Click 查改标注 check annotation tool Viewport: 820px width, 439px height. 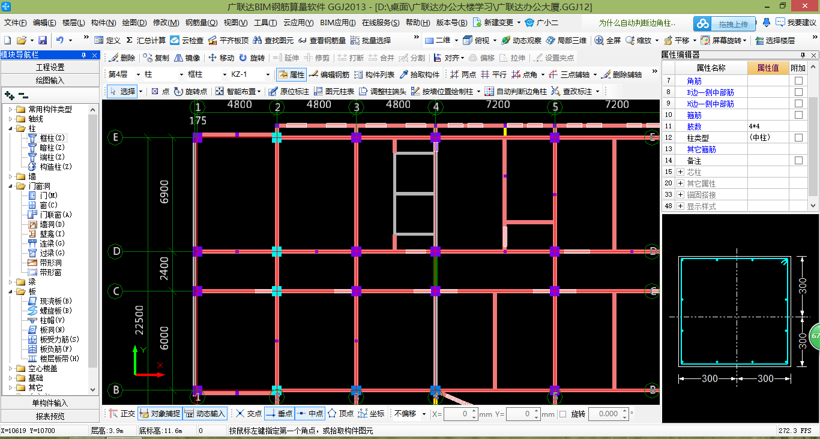[572, 92]
